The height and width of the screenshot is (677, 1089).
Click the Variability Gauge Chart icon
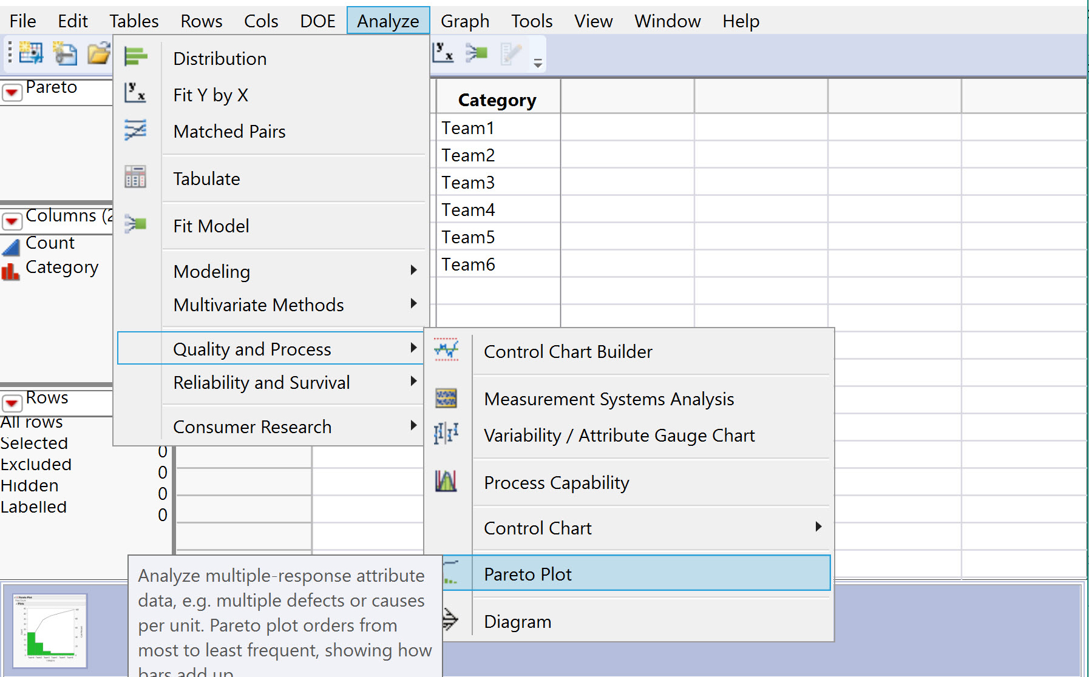(x=447, y=433)
